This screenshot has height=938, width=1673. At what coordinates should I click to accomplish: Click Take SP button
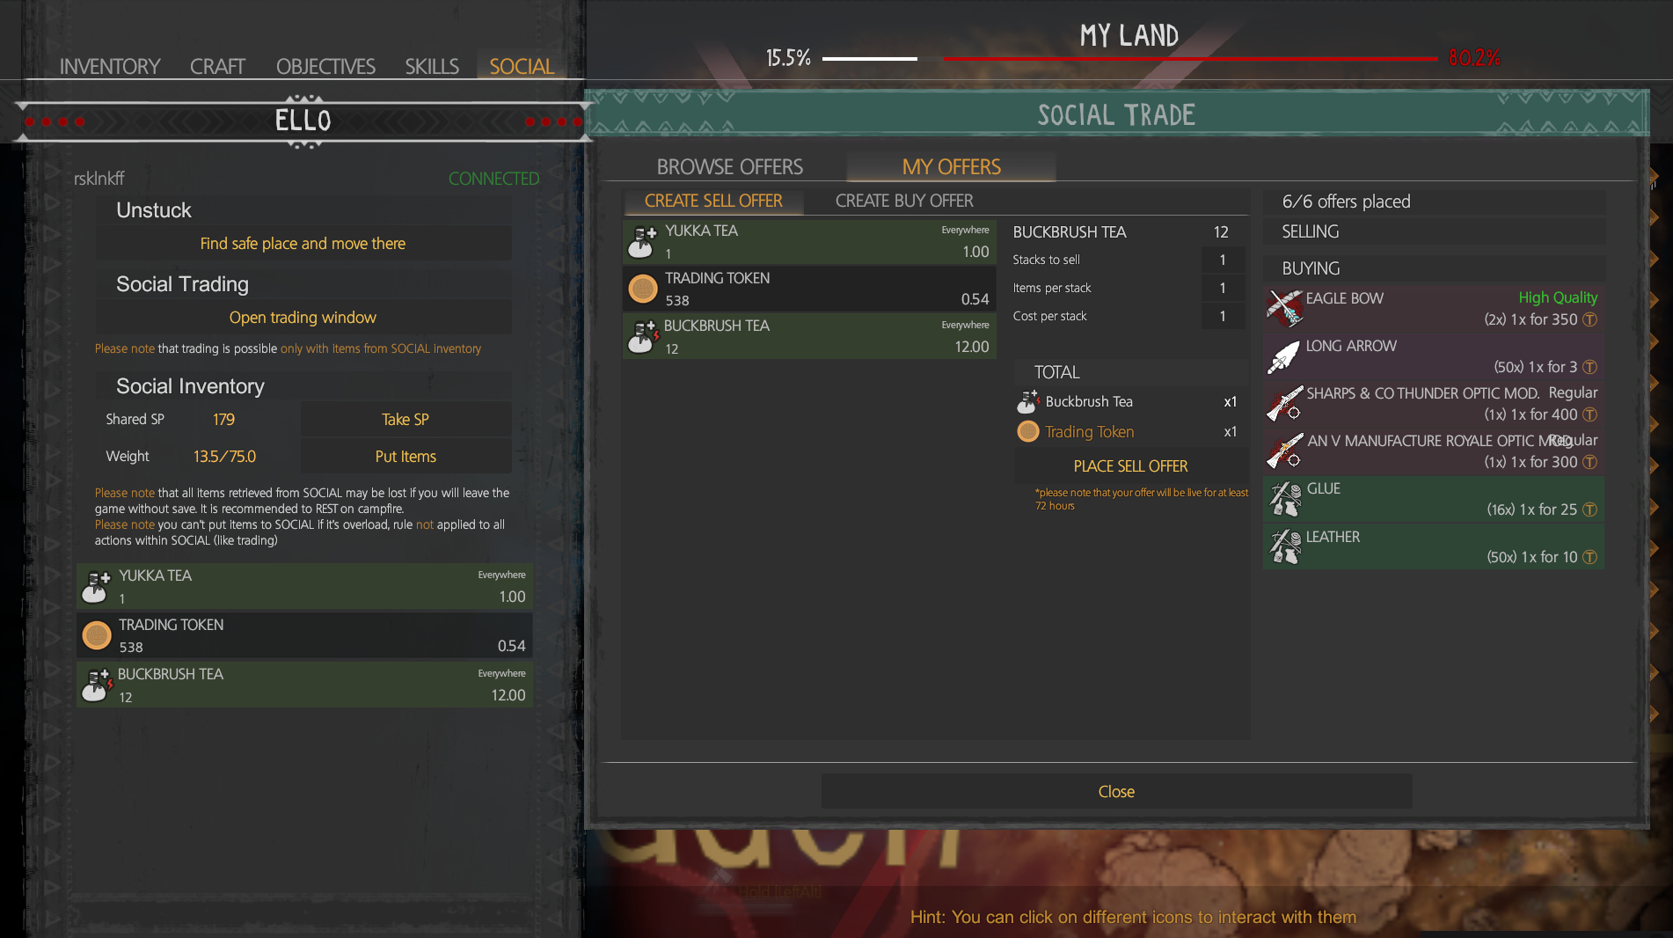[x=405, y=420]
